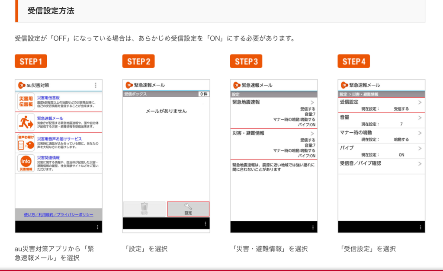
Task: Click the app logo in the STEP2 header
Action: tap(129, 85)
